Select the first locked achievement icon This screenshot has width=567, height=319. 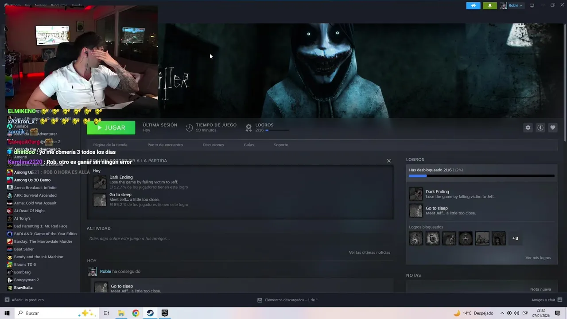coord(416,238)
